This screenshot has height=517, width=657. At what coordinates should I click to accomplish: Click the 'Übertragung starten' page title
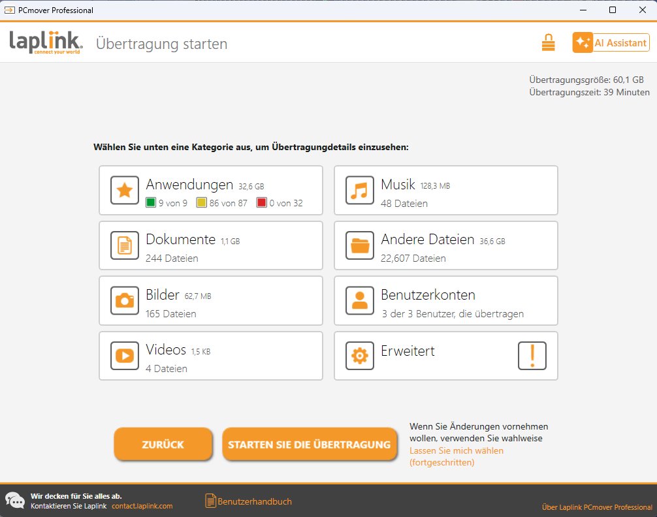click(162, 44)
